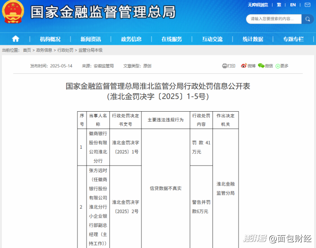Go to the home icon in navigation bar
The width and height of the screenshot is (316, 248).
[x=16, y=38]
